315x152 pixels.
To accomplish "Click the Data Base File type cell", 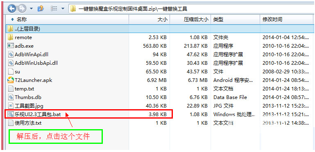I will (230, 97).
